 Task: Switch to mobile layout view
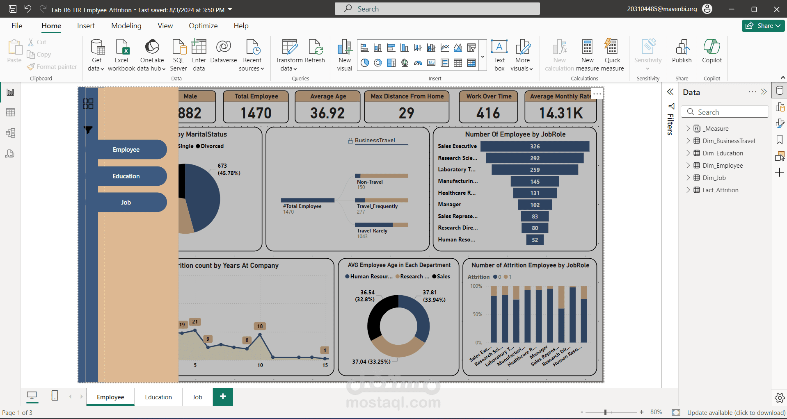pos(55,396)
